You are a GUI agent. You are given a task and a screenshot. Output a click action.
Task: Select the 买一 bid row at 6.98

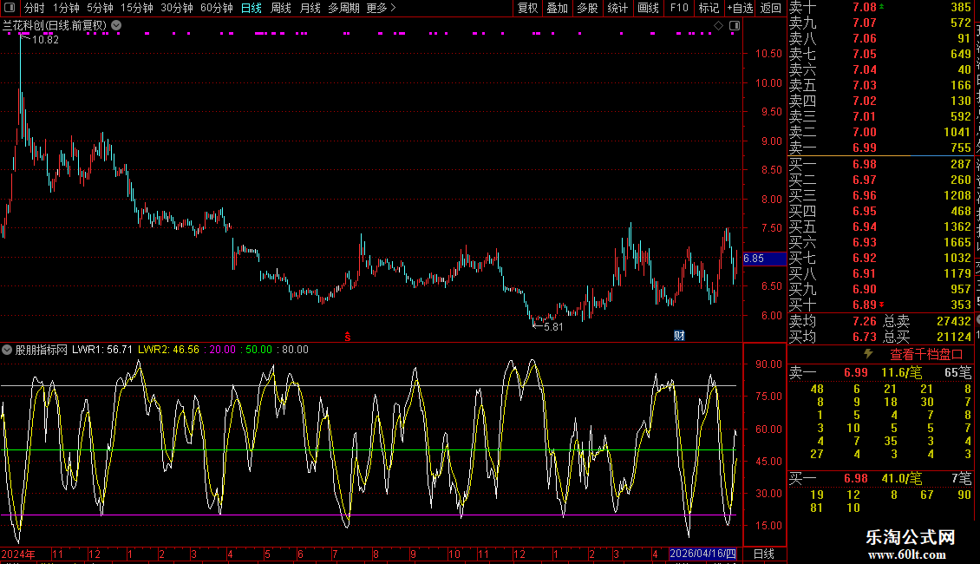pos(880,164)
